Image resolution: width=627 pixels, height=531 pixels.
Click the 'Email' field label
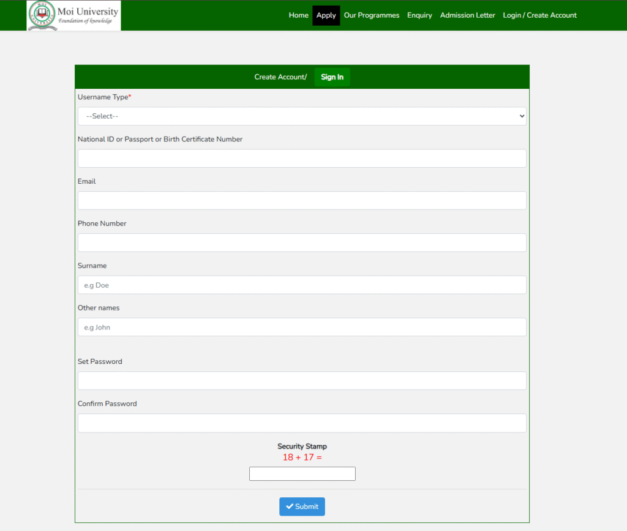[87, 181]
